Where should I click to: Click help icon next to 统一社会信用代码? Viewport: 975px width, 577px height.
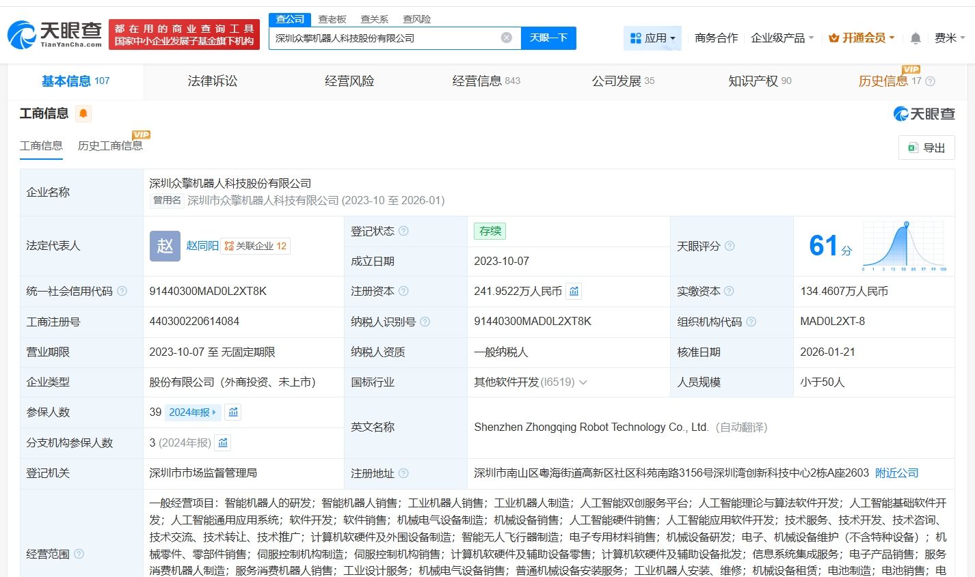point(122,292)
